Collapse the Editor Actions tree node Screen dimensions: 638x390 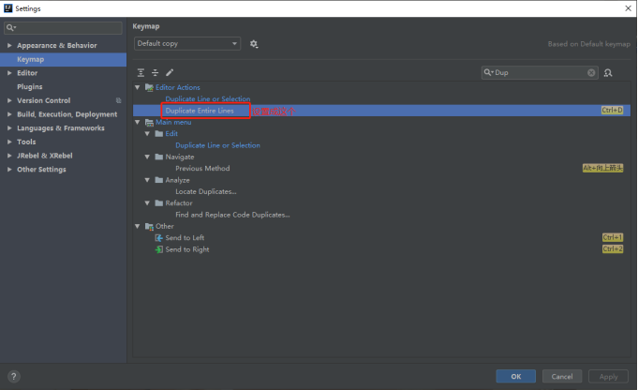point(138,87)
